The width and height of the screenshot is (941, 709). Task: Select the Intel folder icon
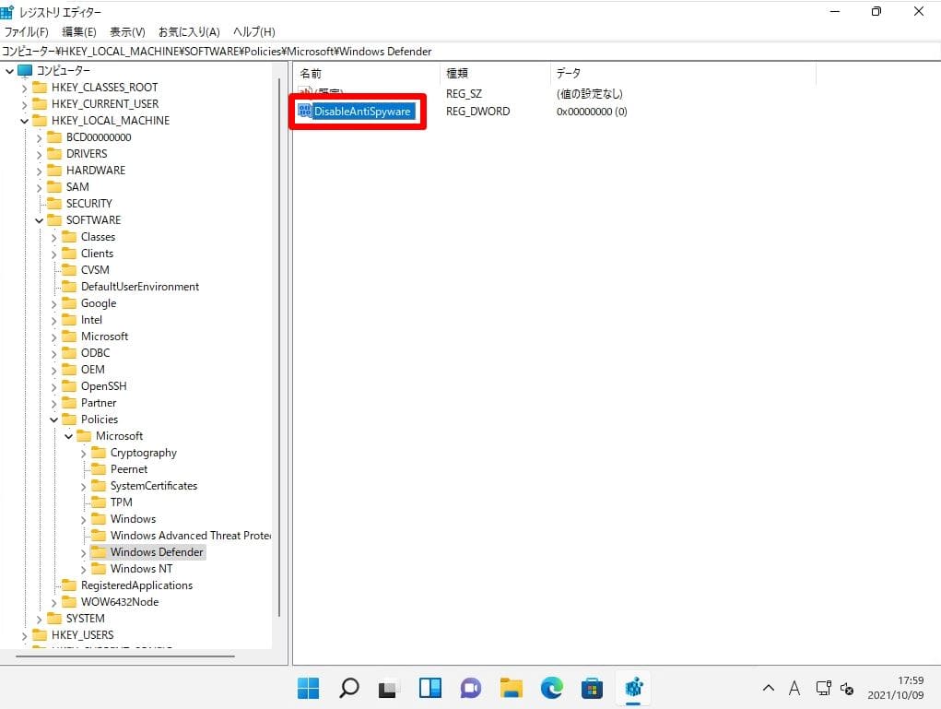70,320
